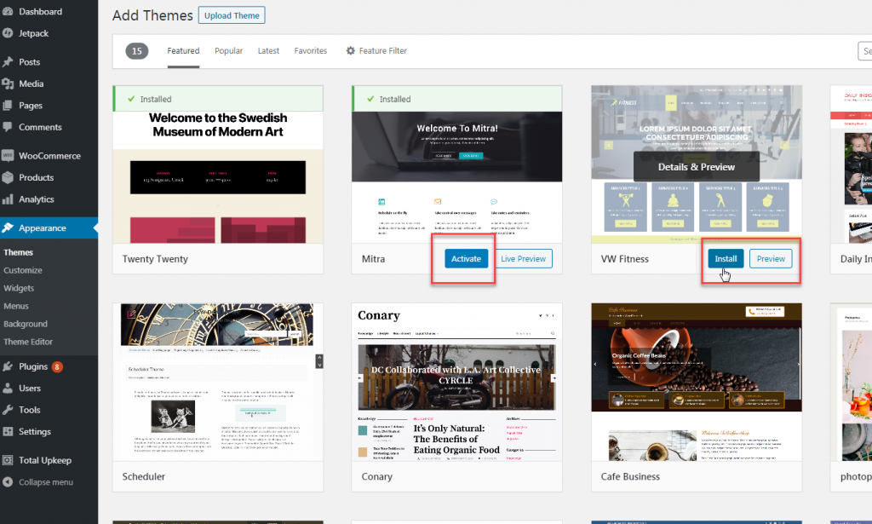The width and height of the screenshot is (872, 524).
Task: Click the Conary theme name label
Action: [377, 476]
